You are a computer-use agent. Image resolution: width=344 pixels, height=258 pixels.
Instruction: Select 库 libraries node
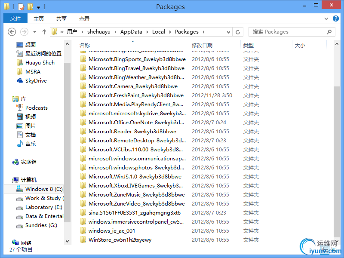[x=24, y=99]
